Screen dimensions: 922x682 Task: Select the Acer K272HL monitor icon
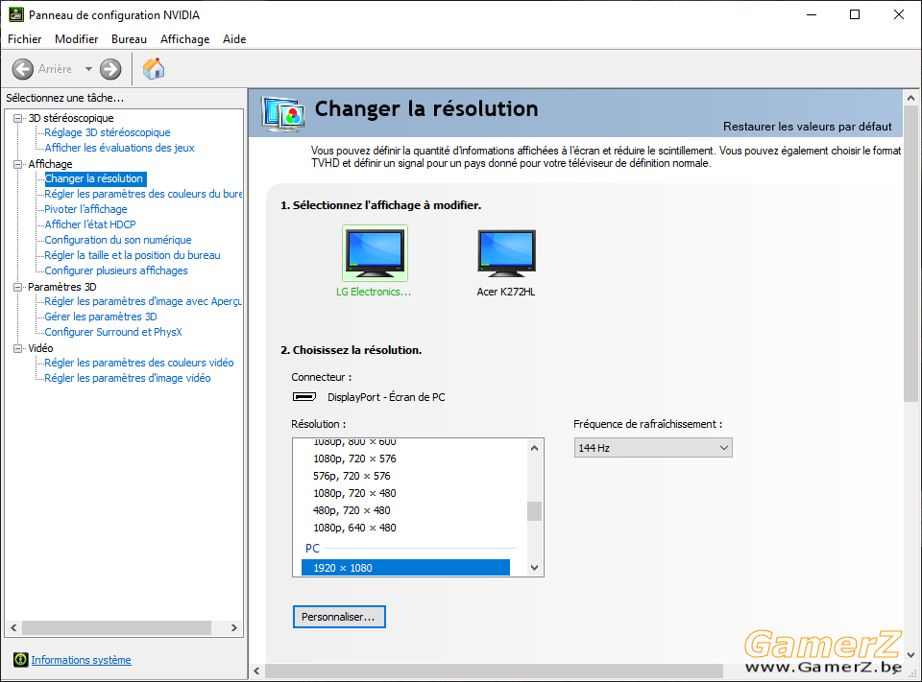tap(506, 252)
